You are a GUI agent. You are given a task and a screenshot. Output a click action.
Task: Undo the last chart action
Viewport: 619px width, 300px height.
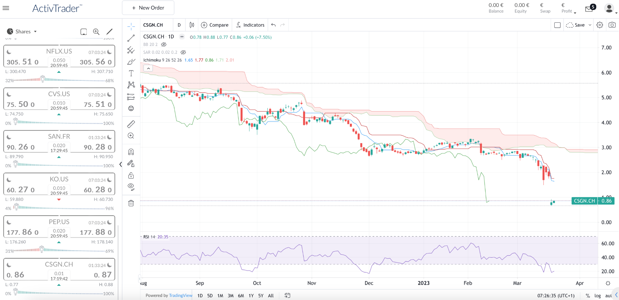pyautogui.click(x=273, y=25)
